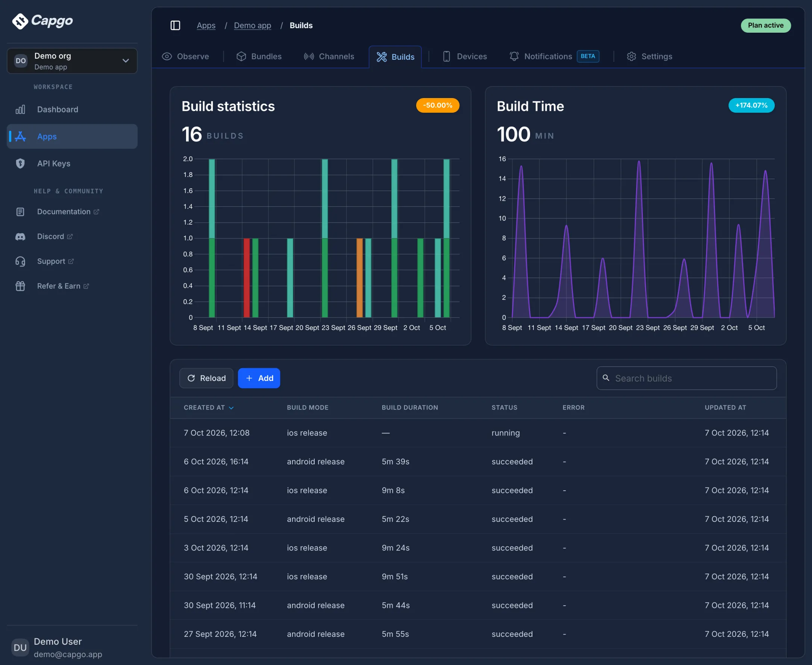Switch to the Observe tab
Screen dimensions: 812x665
click(x=185, y=57)
